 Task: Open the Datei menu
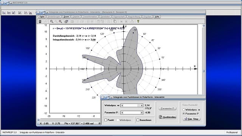pyautogui.click(x=42, y=17)
